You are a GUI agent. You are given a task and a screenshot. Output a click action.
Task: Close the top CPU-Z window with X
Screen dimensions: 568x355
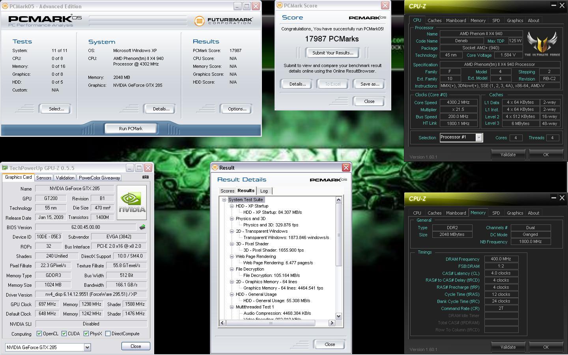(562, 6)
